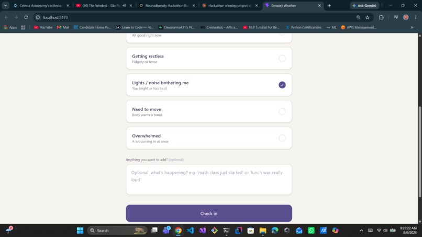Open the Mail bookmark
This screenshot has height=237, width=422.
(63, 27)
